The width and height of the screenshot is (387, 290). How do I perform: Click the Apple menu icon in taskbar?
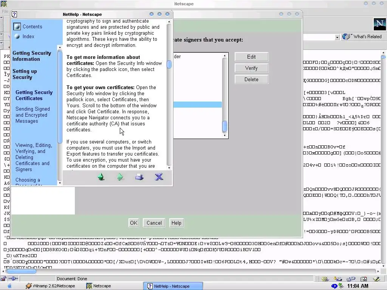(9, 286)
